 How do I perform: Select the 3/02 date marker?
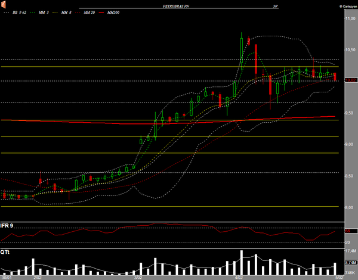point(138,277)
